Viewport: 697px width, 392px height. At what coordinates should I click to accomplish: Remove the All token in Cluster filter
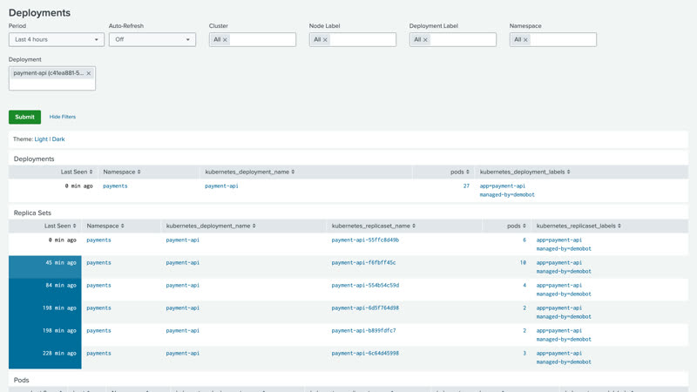coord(225,40)
